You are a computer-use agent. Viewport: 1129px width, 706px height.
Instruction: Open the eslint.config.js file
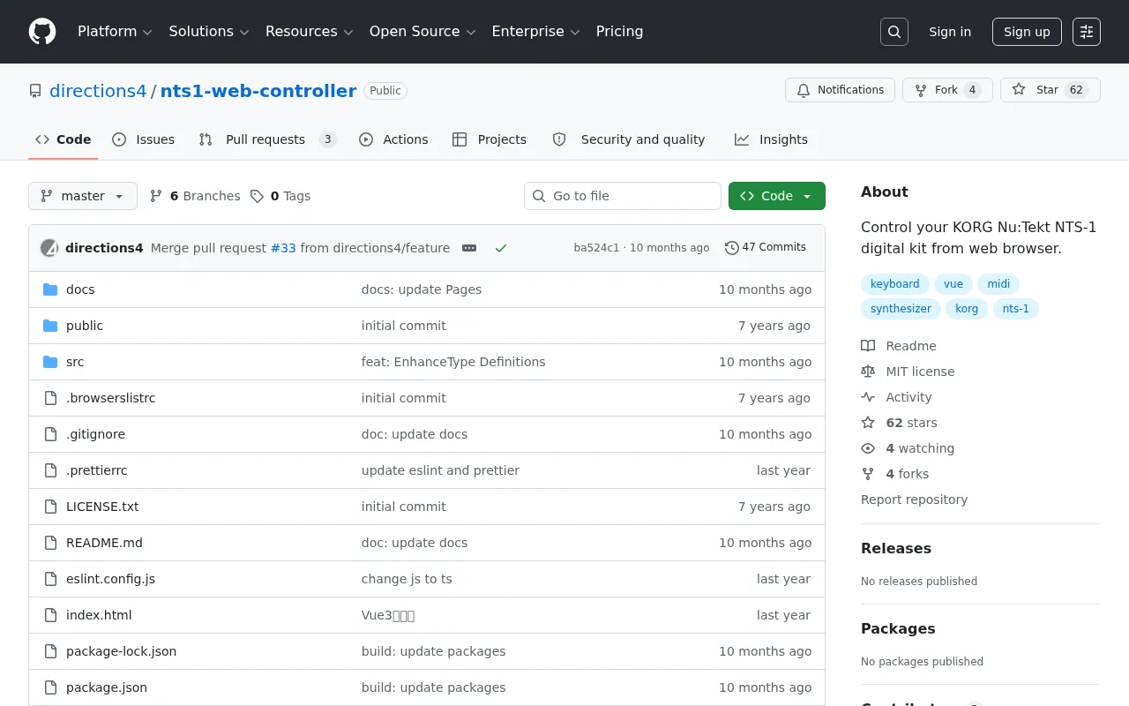(x=110, y=579)
